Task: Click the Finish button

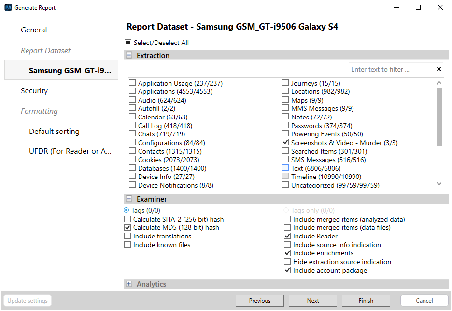Action: tap(366, 301)
